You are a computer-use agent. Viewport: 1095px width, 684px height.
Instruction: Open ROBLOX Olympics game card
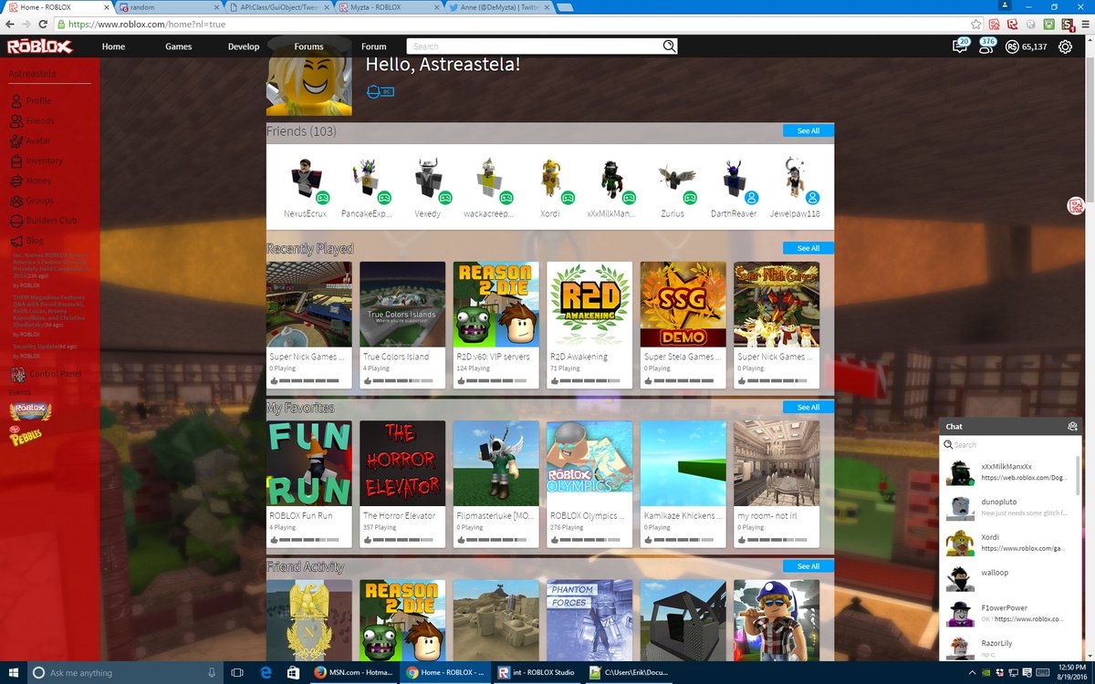[589, 483]
